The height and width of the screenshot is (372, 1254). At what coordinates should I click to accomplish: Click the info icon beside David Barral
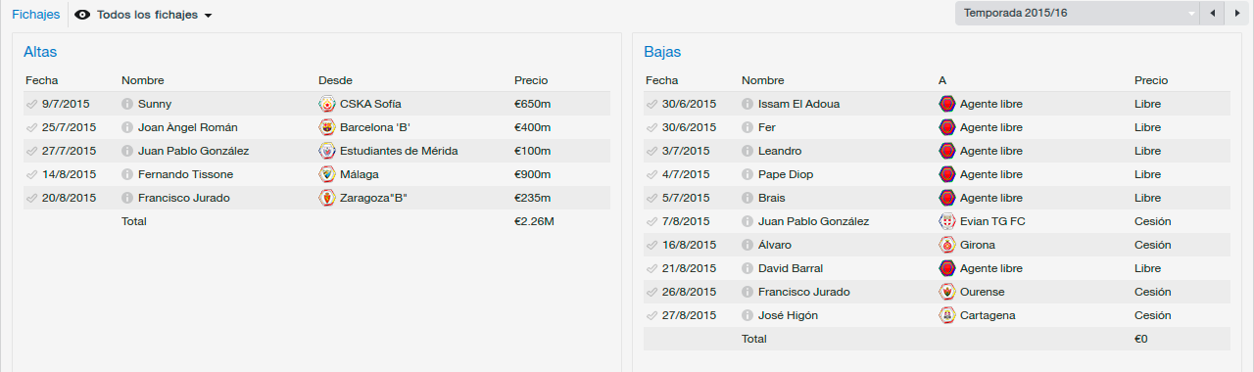(748, 268)
